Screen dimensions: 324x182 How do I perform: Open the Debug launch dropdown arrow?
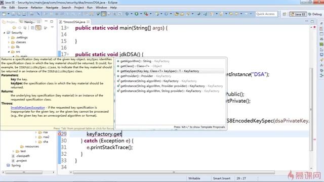pyautogui.click(x=132, y=14)
